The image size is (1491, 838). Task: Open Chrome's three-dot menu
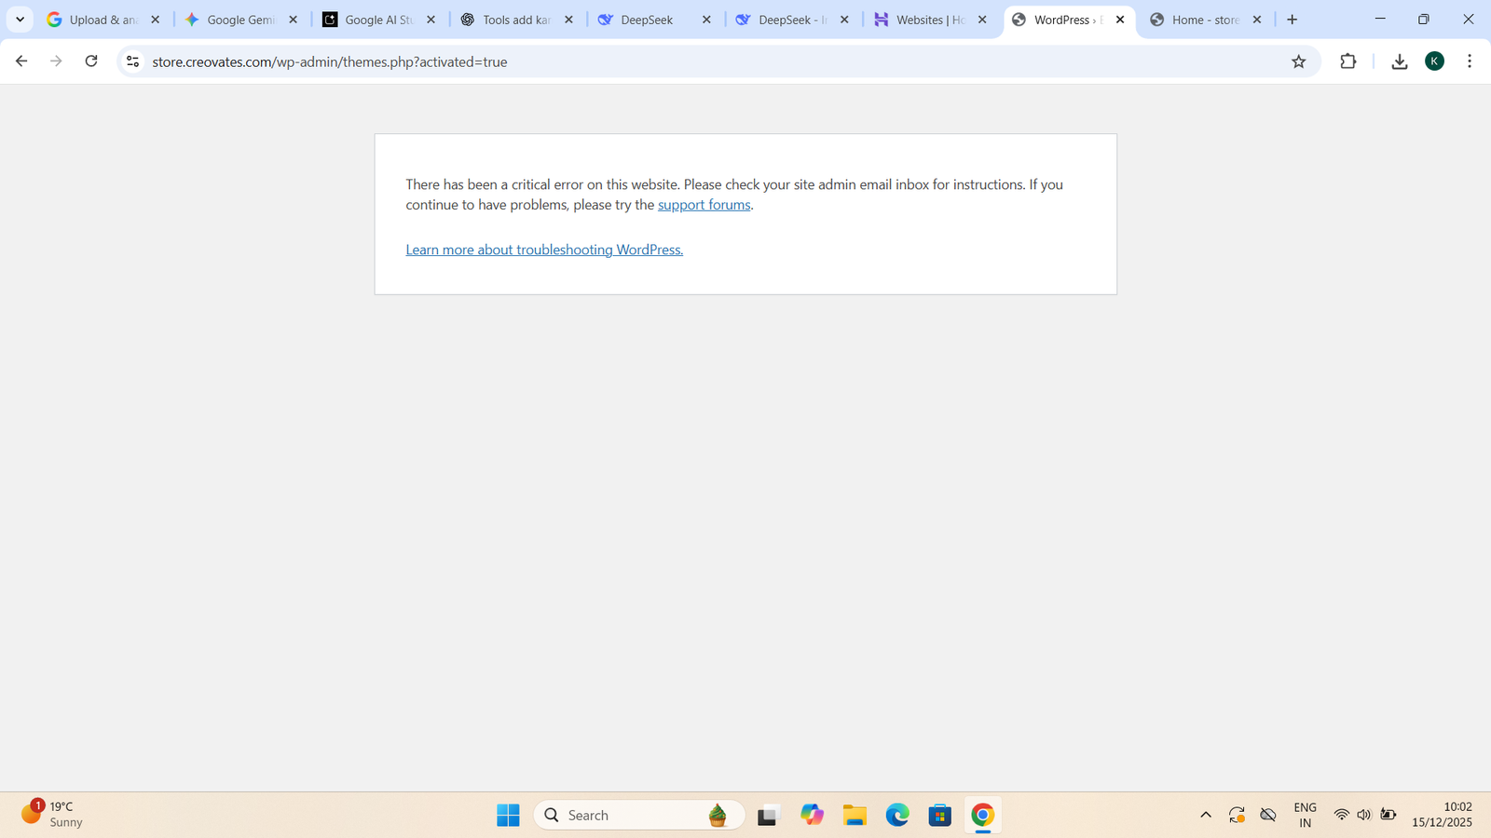(x=1469, y=61)
